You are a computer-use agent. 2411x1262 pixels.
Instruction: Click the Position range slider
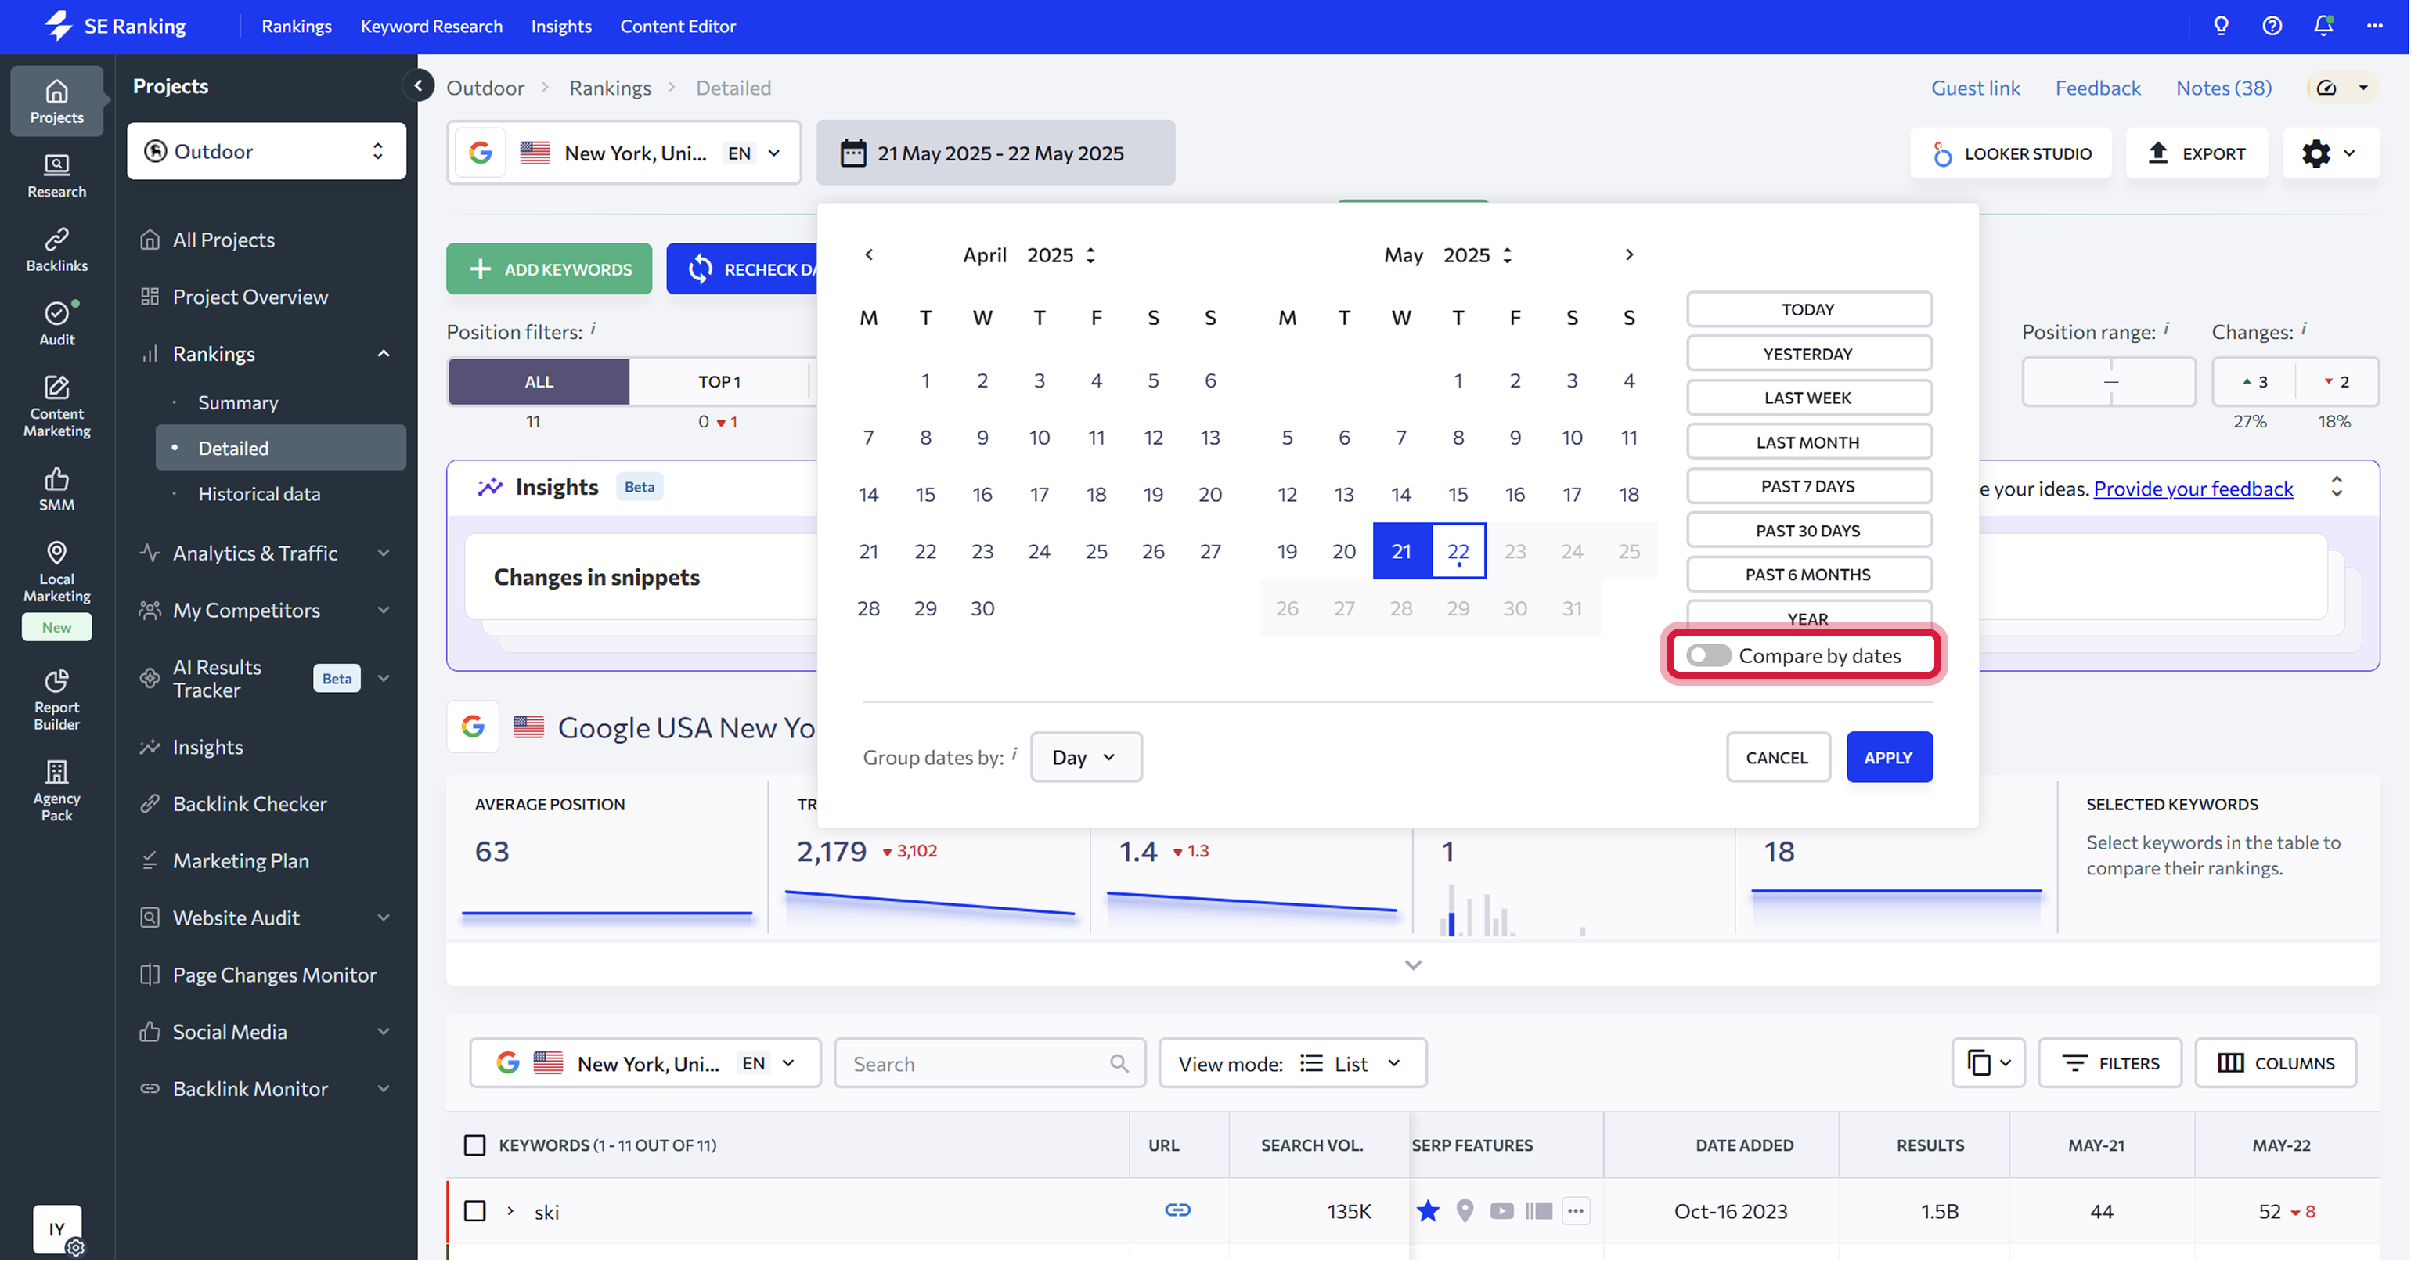tap(2109, 382)
